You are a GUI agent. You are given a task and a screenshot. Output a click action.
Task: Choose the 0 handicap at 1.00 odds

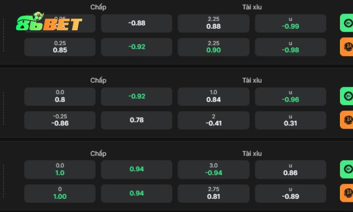point(60,193)
